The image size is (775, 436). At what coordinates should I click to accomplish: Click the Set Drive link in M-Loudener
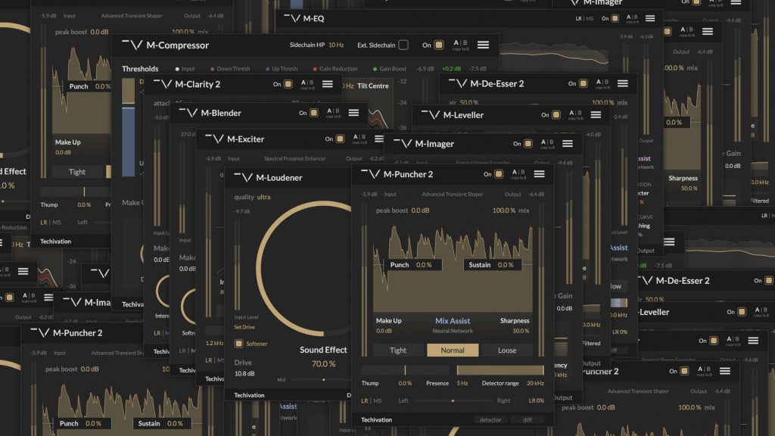(244, 327)
